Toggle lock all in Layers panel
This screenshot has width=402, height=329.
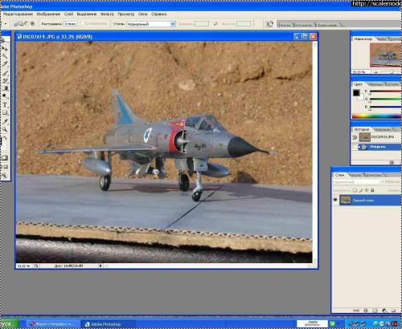(x=372, y=190)
